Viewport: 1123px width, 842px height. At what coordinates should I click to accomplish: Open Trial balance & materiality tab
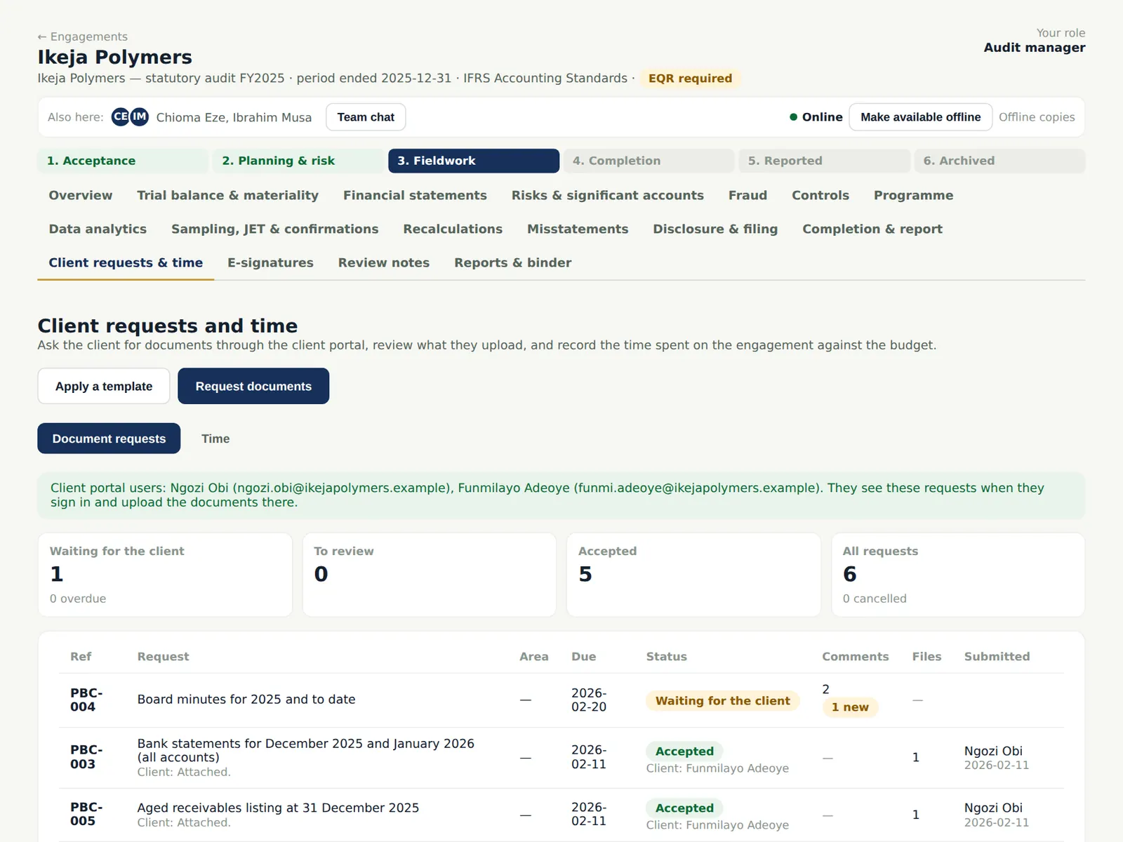tap(227, 195)
